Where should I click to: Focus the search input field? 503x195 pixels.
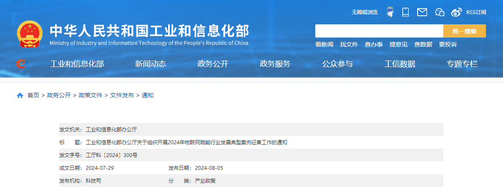[x=379, y=31]
